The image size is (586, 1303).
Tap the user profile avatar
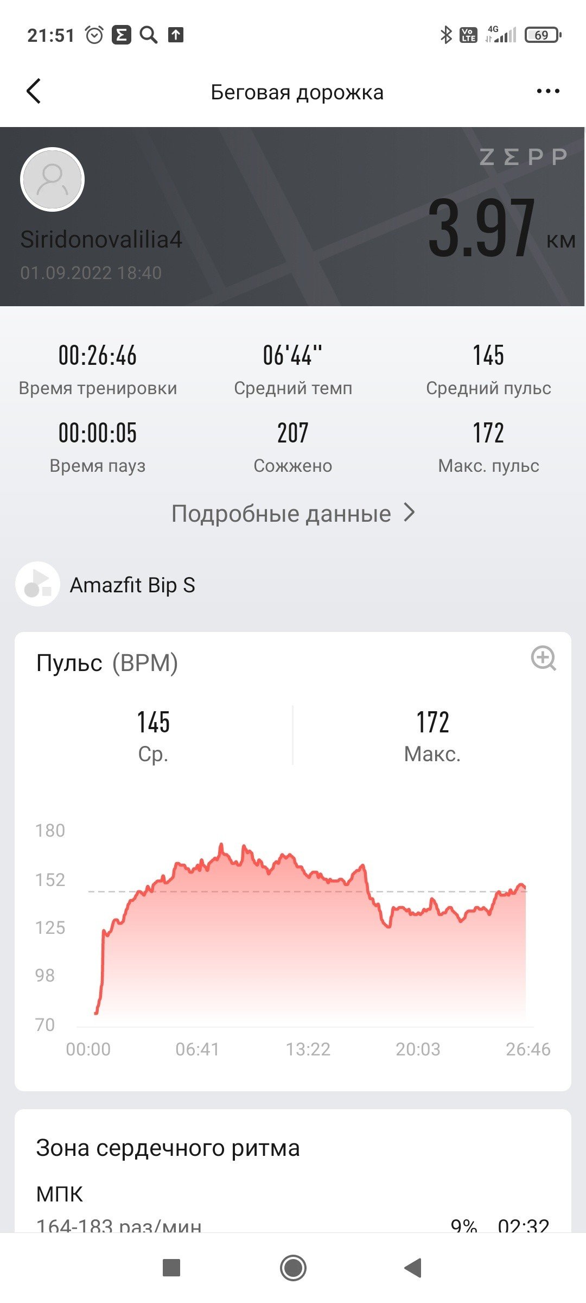coord(52,179)
